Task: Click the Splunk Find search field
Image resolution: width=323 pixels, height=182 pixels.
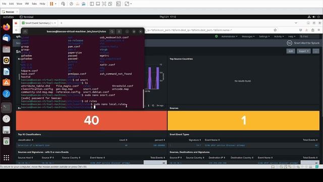Action: pos(309,36)
